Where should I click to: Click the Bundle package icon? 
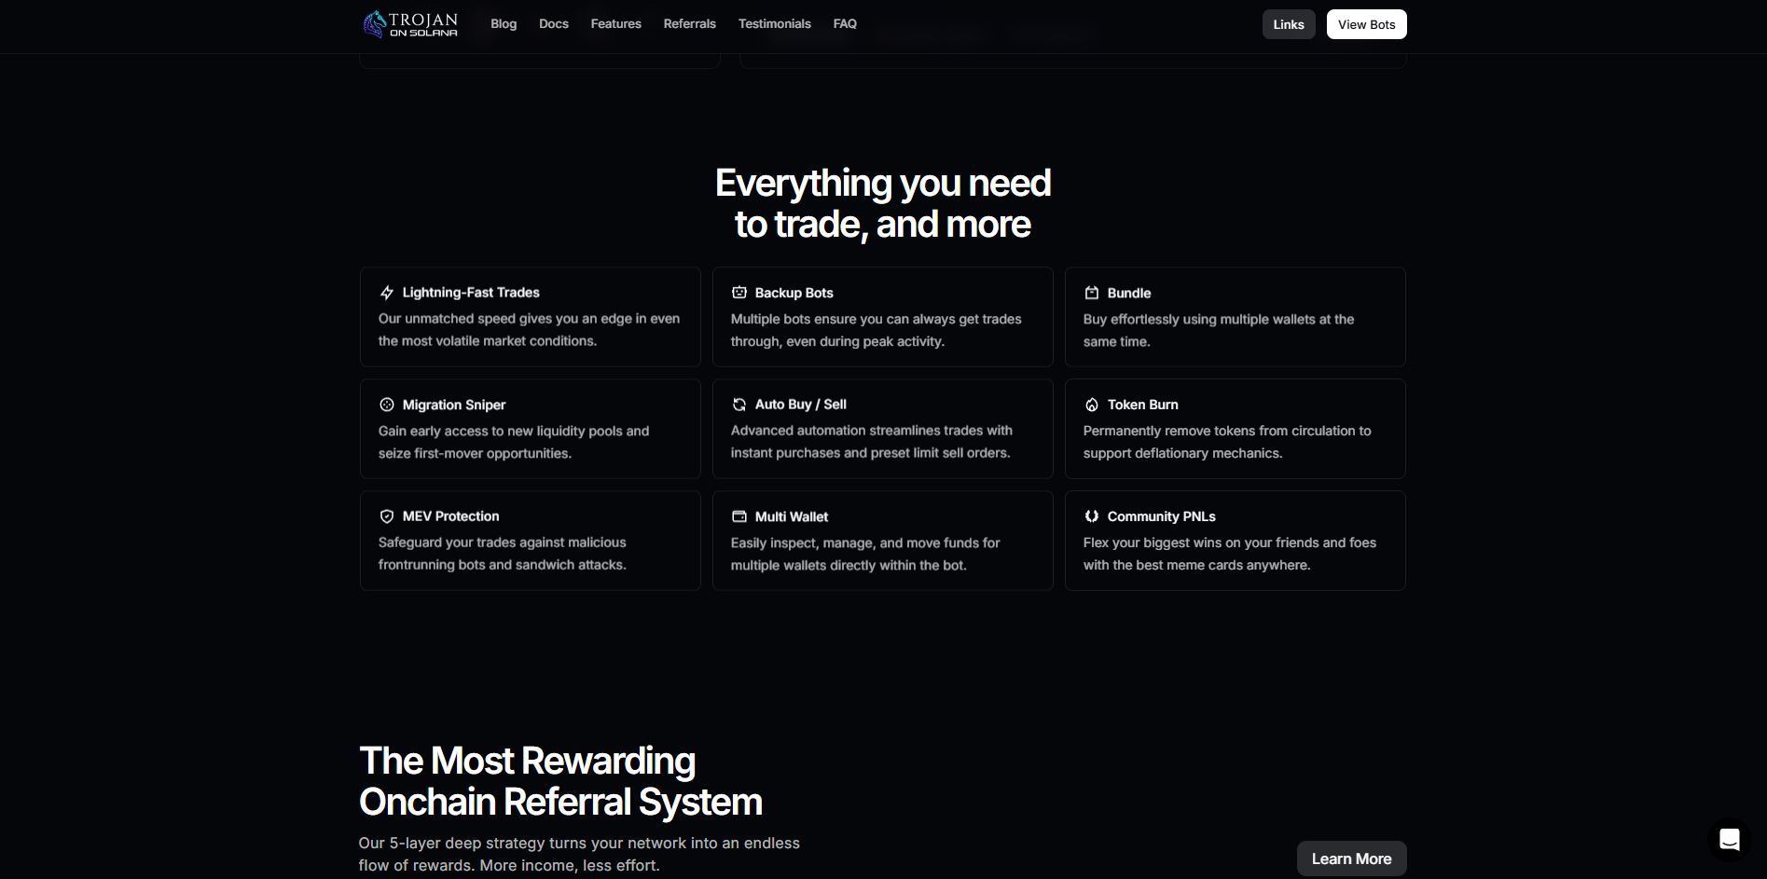[1092, 293]
